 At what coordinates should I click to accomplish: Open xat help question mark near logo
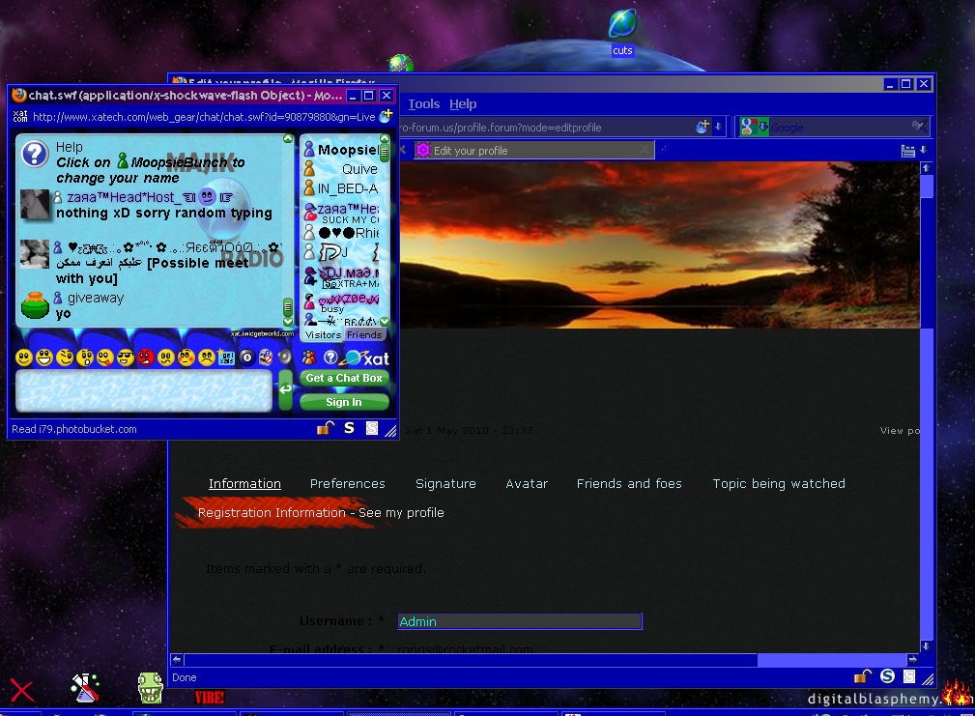click(330, 358)
